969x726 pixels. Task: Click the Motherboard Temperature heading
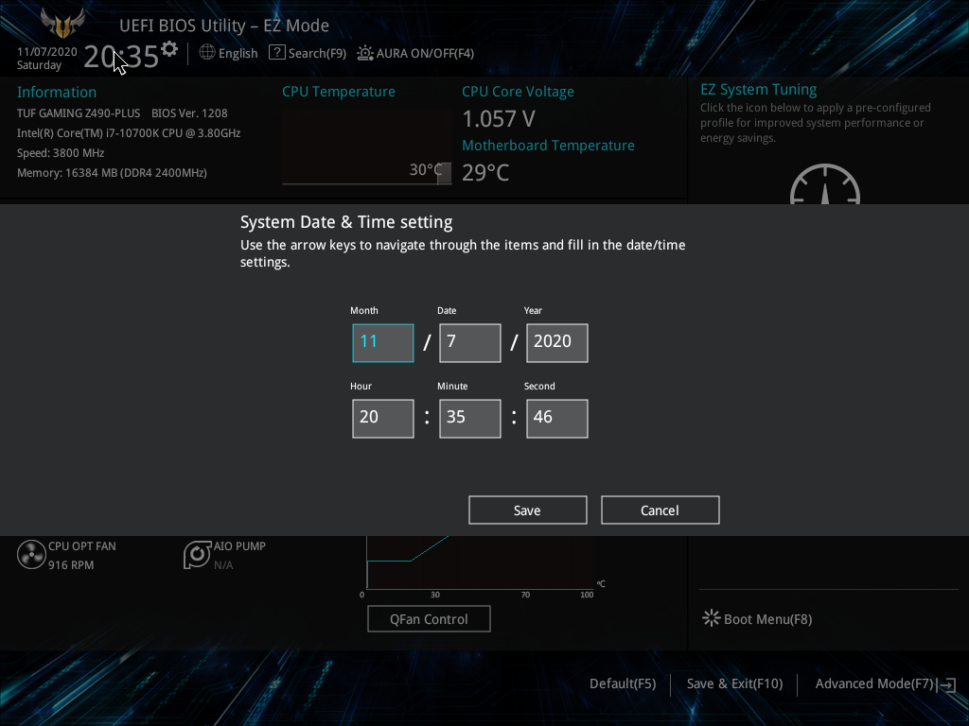548,145
